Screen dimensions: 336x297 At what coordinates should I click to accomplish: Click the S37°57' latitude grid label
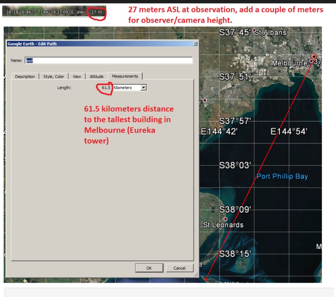coord(235,121)
